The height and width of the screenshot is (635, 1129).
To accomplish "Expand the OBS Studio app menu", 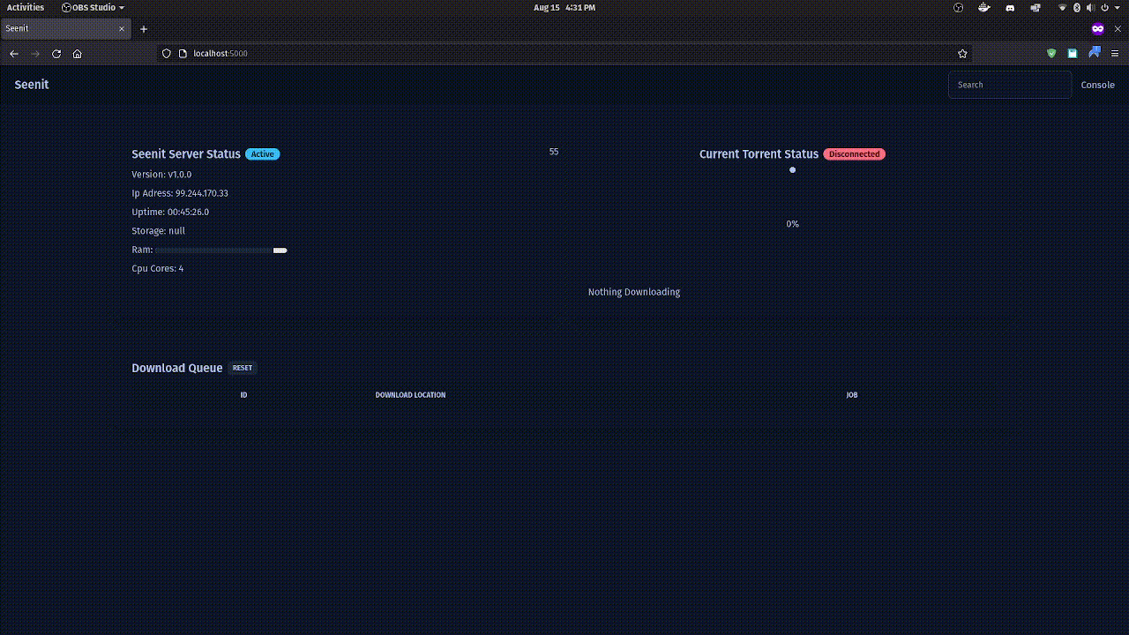I will coord(93,8).
